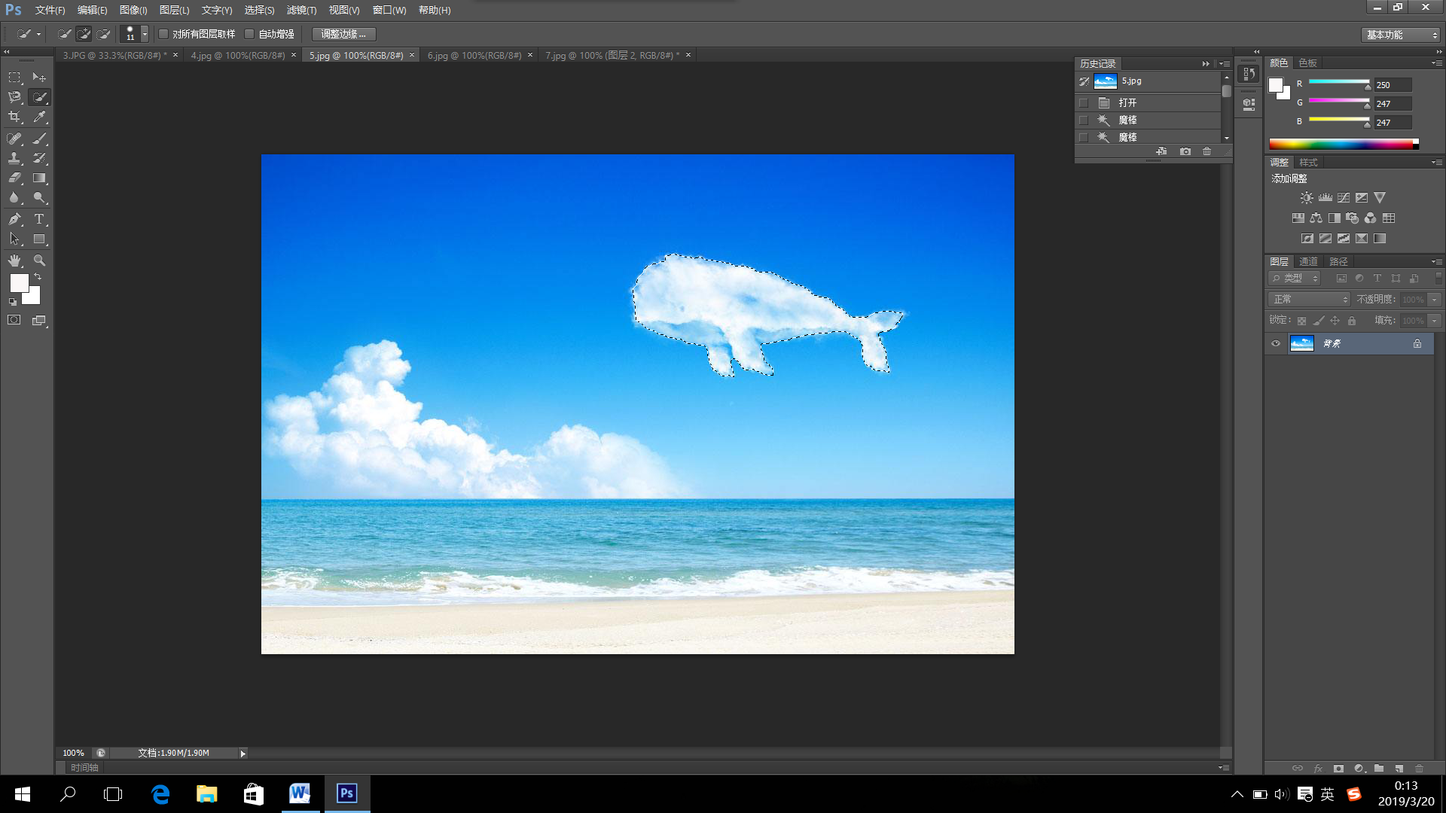Viewport: 1446px width, 813px height.
Task: Choose 'New selection' mode in options bar
Action: [x=65, y=34]
